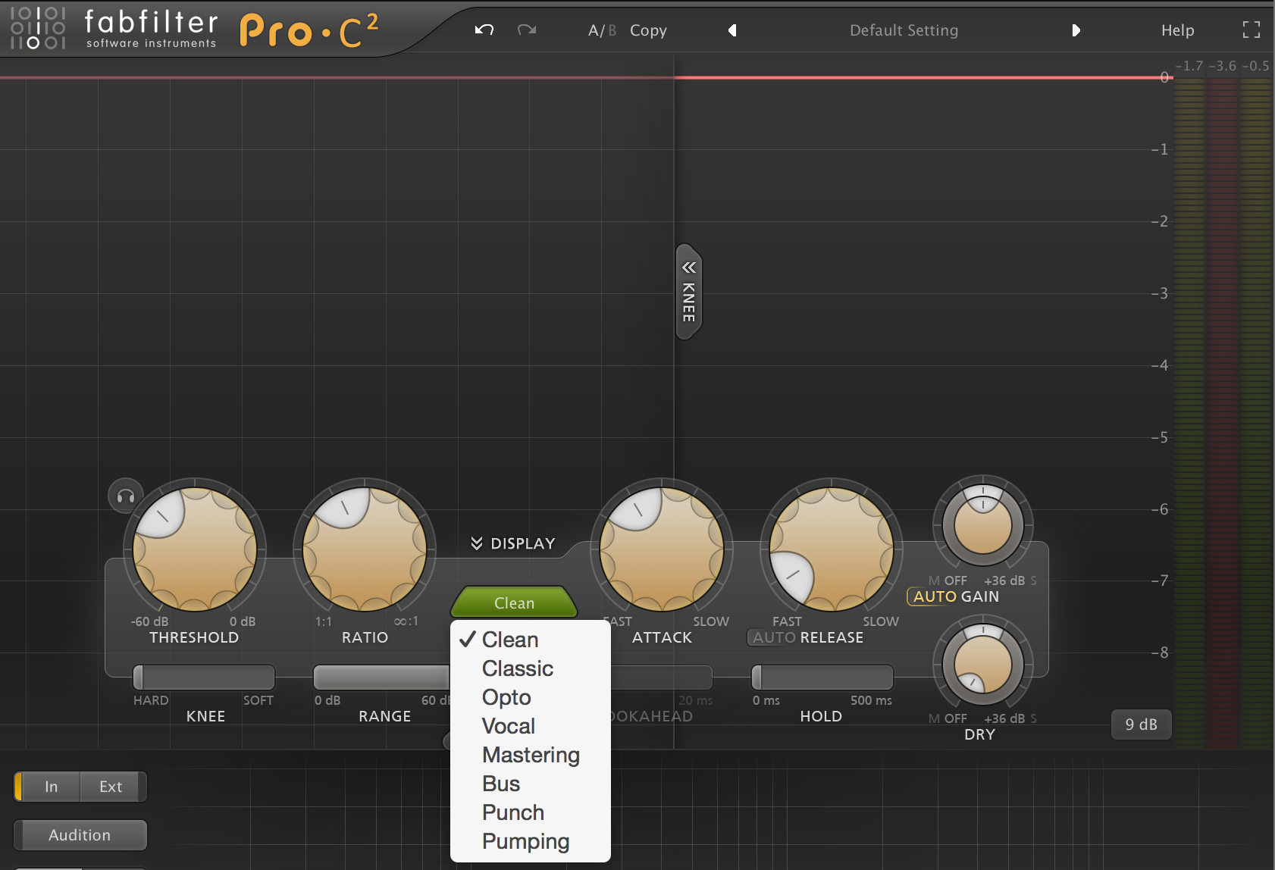Click the FabFilter logo icon

[38, 28]
